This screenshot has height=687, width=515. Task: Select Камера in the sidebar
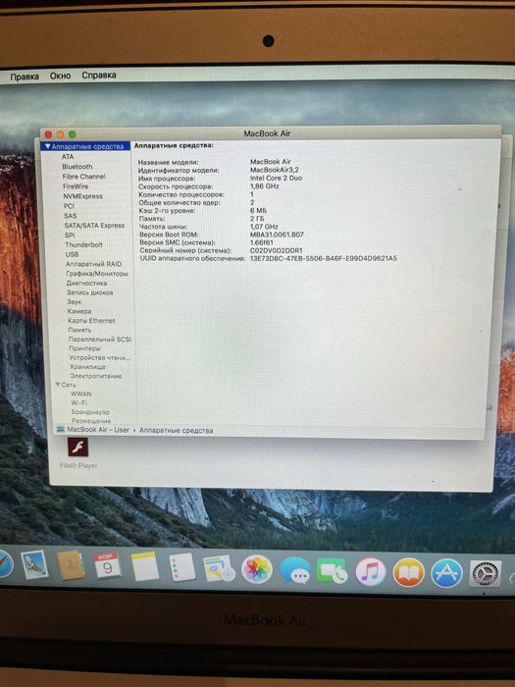(x=79, y=311)
